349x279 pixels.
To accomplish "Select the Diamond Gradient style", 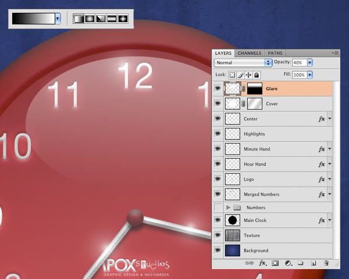I will coord(123,19).
